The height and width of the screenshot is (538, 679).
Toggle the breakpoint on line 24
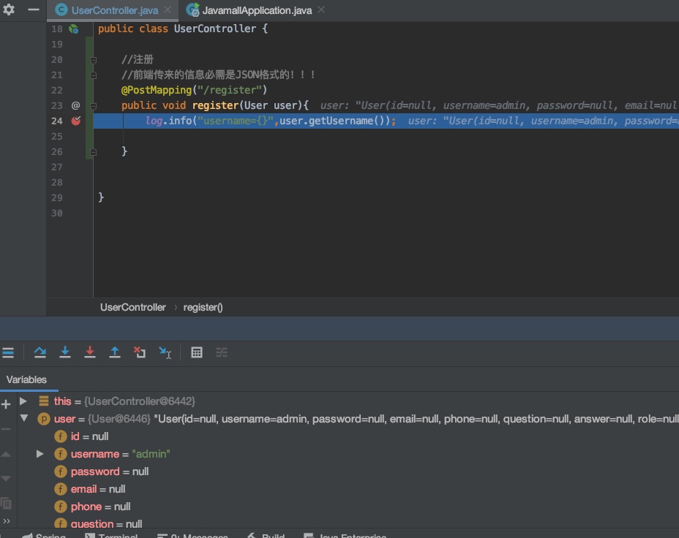click(x=75, y=121)
